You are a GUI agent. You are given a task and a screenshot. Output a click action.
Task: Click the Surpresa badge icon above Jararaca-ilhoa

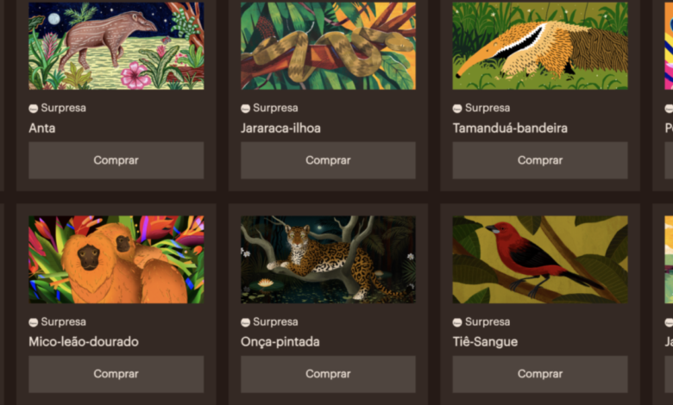245,109
